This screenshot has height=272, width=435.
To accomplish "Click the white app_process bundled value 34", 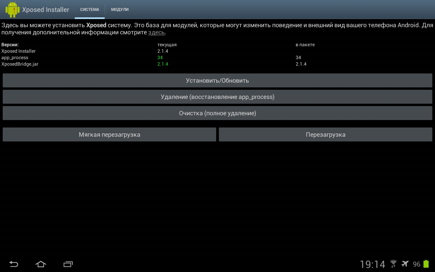I will pos(298,57).
